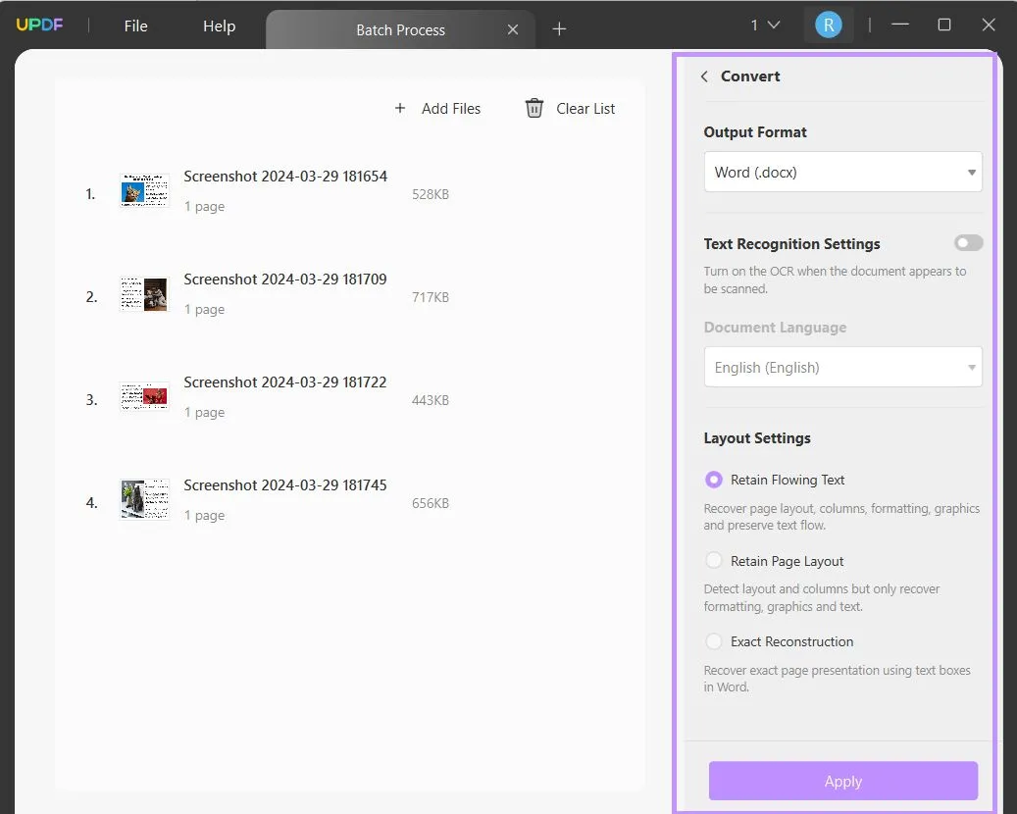Expand the window count dropdown showing 1
The height and width of the screenshot is (814, 1017).
pos(765,25)
